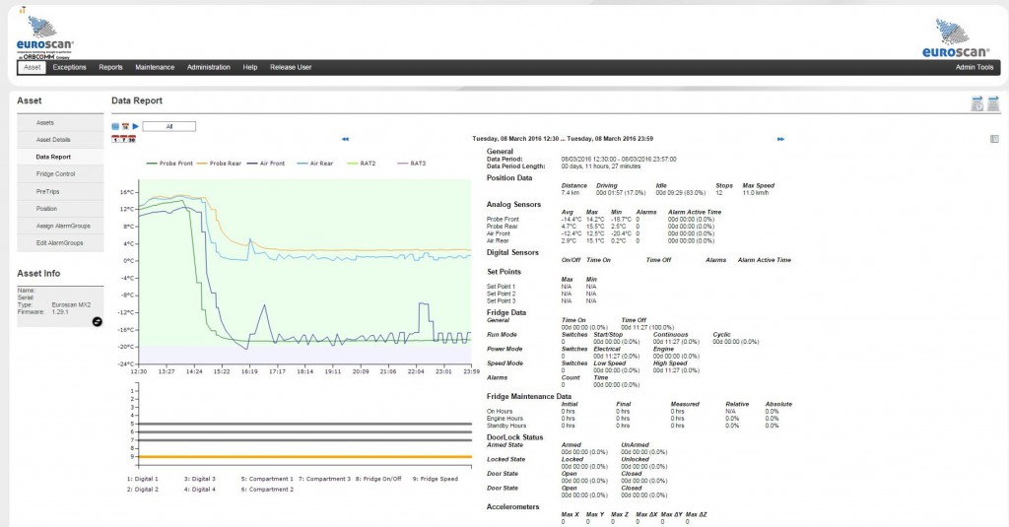Screen dimensions: 1009x527
Task: Click the 'DoorLock Status' heading
Action: pyautogui.click(x=514, y=437)
